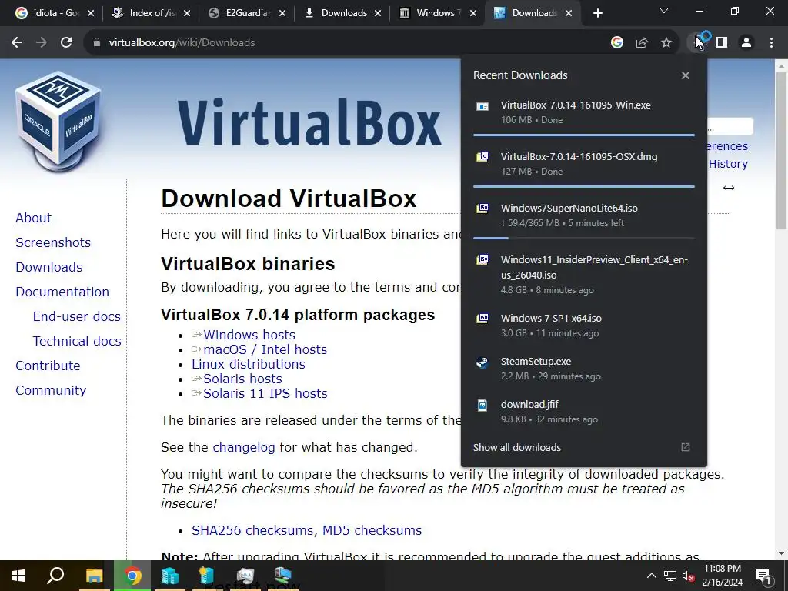The width and height of the screenshot is (788, 591).
Task: Open a new browser tab
Action: click(597, 13)
